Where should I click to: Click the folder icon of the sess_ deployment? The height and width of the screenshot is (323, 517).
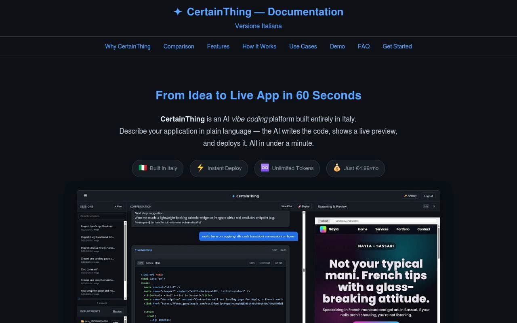(x=82, y=321)
